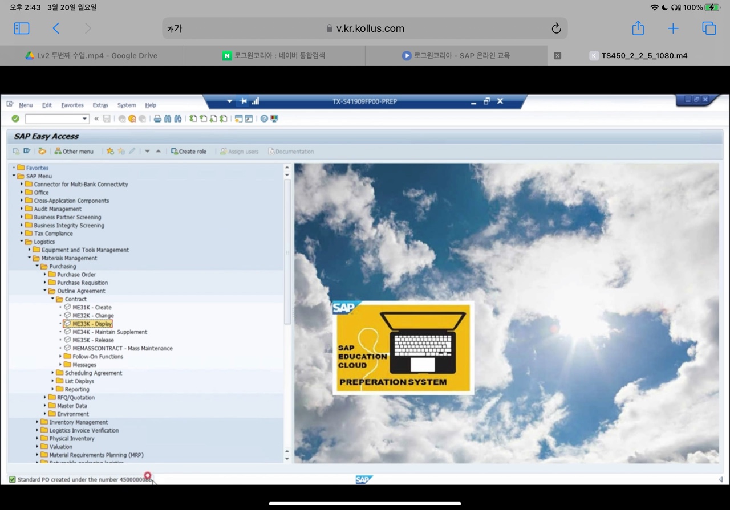
Task: Click the Generate Shortcut icon
Action: click(x=249, y=119)
